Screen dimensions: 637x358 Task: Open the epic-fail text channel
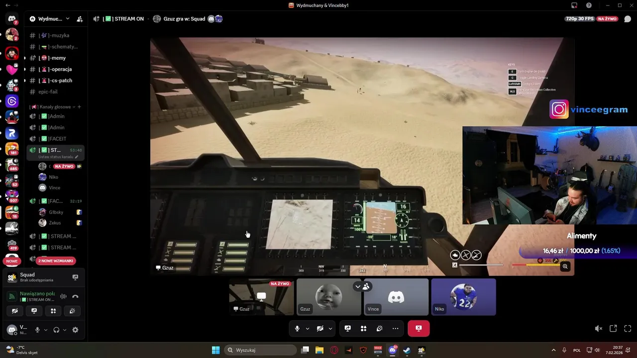click(55, 91)
